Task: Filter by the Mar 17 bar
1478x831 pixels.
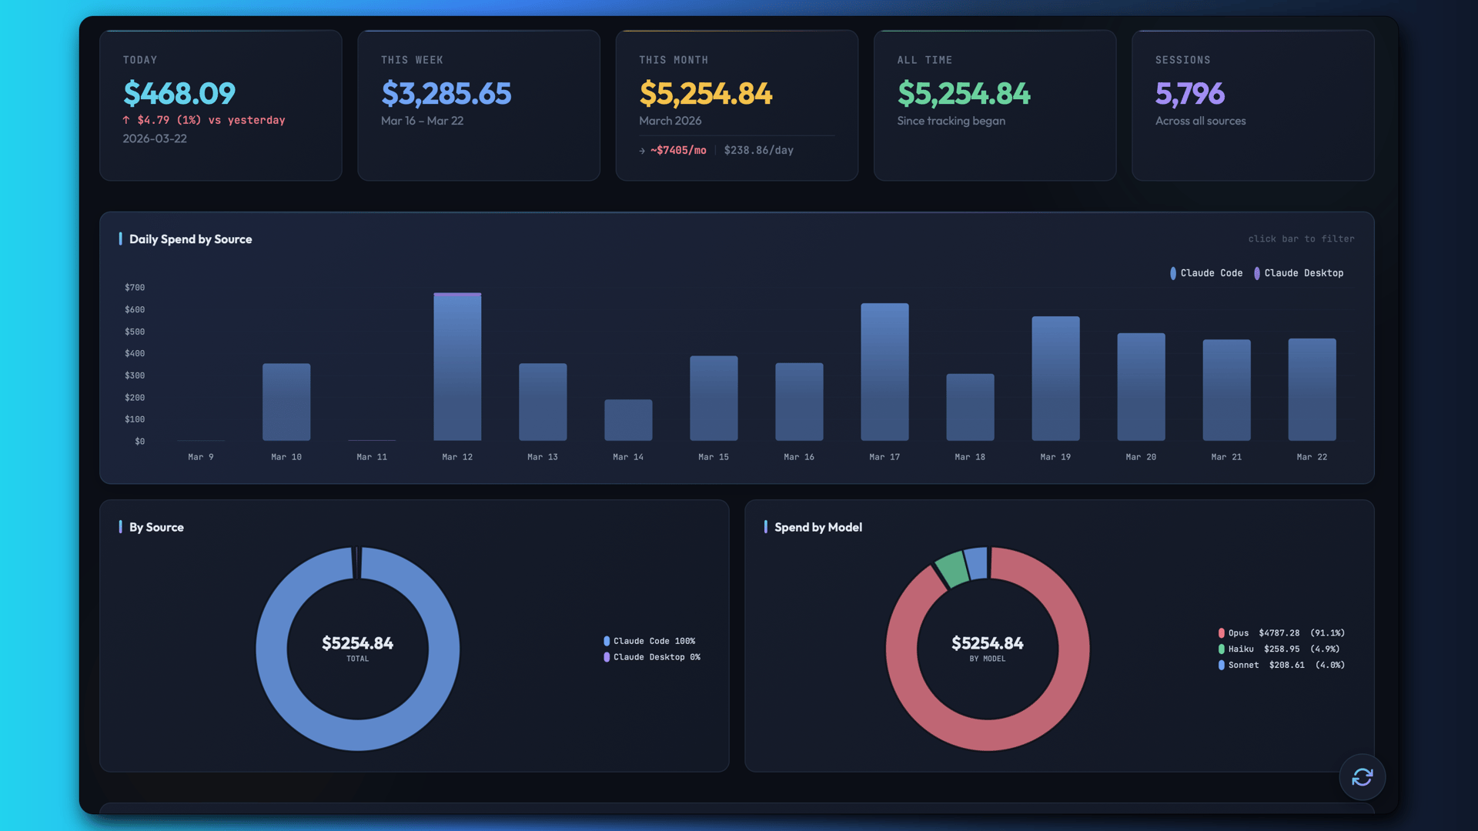Action: pyautogui.click(x=884, y=372)
